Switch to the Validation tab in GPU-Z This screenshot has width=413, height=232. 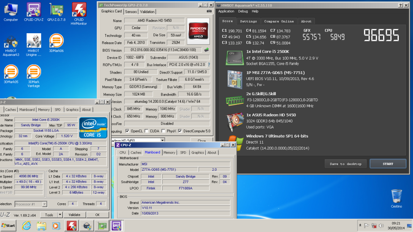click(x=147, y=12)
